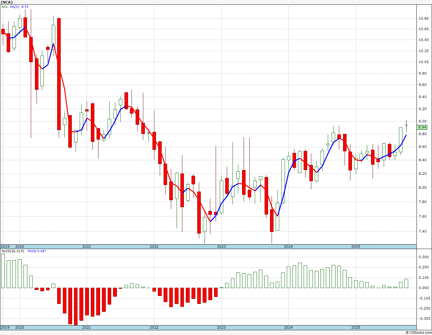Select 2020 on the MACD panel time axis
The height and width of the screenshot is (335, 432).
coord(20,328)
